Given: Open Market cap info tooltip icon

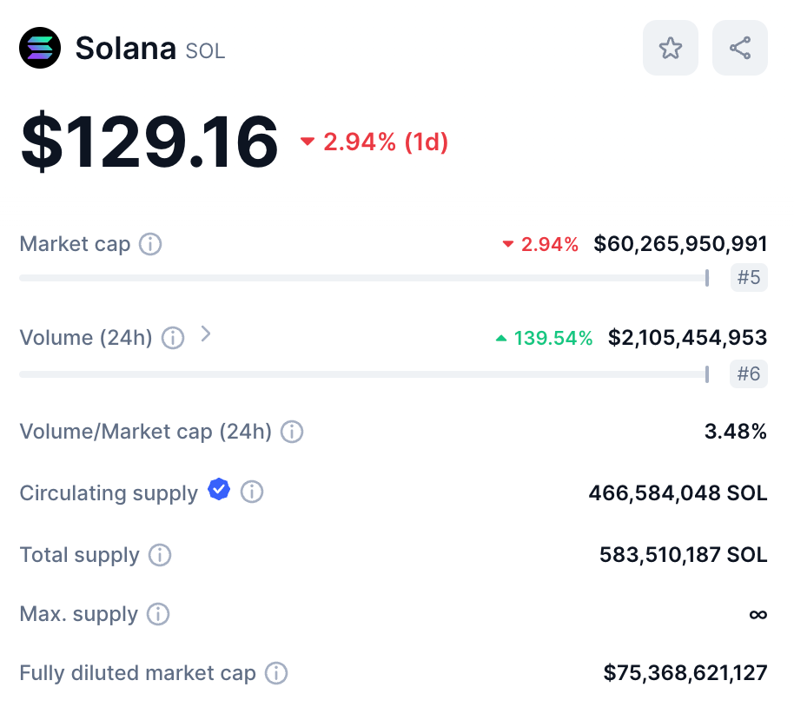Looking at the screenshot, I should pos(150,244).
